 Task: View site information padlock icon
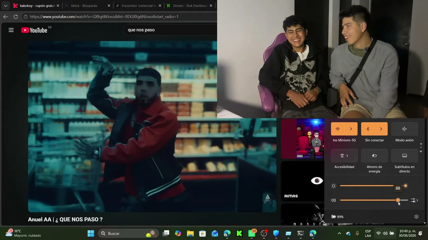click(26, 17)
